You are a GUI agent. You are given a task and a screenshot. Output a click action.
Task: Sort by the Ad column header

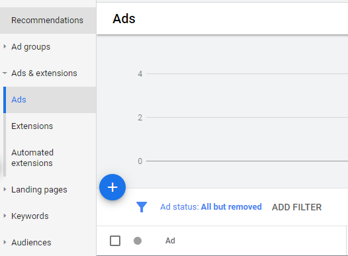pyautogui.click(x=170, y=241)
